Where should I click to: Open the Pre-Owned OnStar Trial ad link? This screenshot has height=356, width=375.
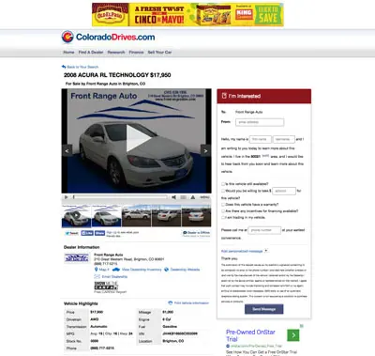pos(250,335)
